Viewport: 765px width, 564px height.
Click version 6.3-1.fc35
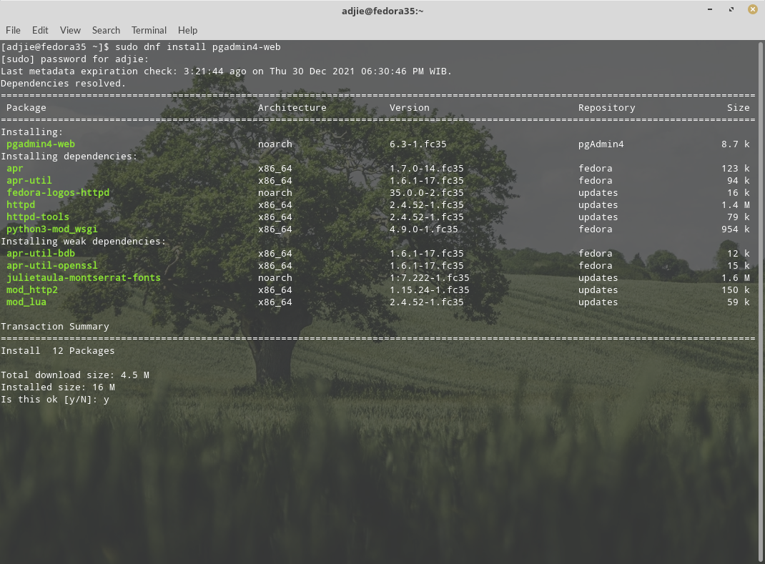[x=418, y=144]
